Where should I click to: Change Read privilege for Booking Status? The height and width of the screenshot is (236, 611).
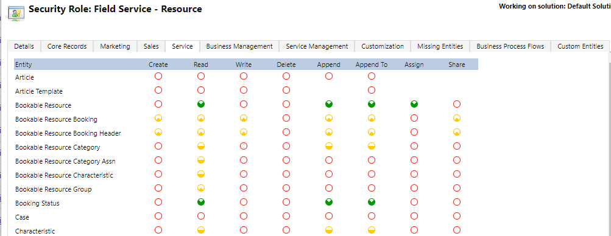[x=201, y=202]
